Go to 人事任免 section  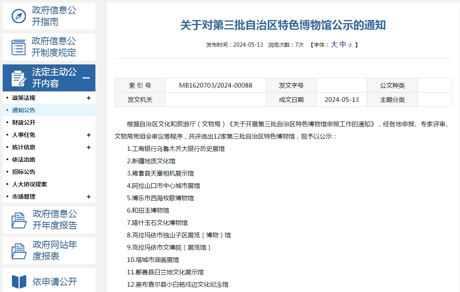click(x=24, y=135)
